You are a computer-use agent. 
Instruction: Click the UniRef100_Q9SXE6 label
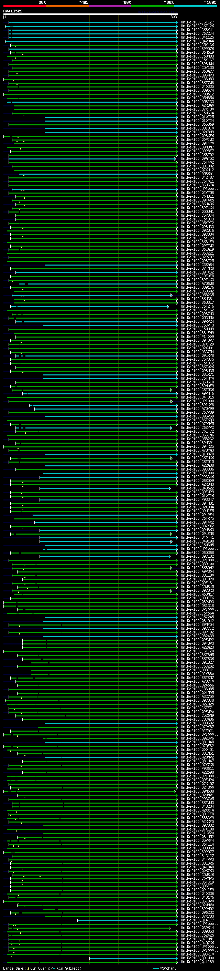pyautogui.click(x=197, y=136)
